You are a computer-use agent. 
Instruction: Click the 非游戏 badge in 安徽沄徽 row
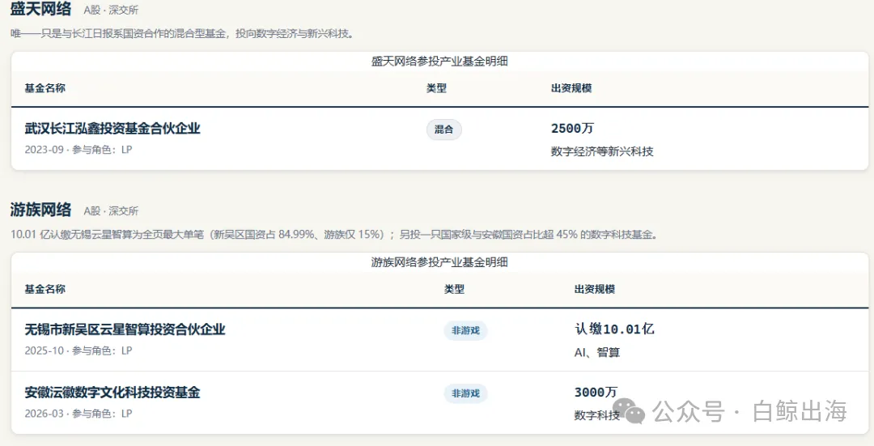click(x=465, y=393)
